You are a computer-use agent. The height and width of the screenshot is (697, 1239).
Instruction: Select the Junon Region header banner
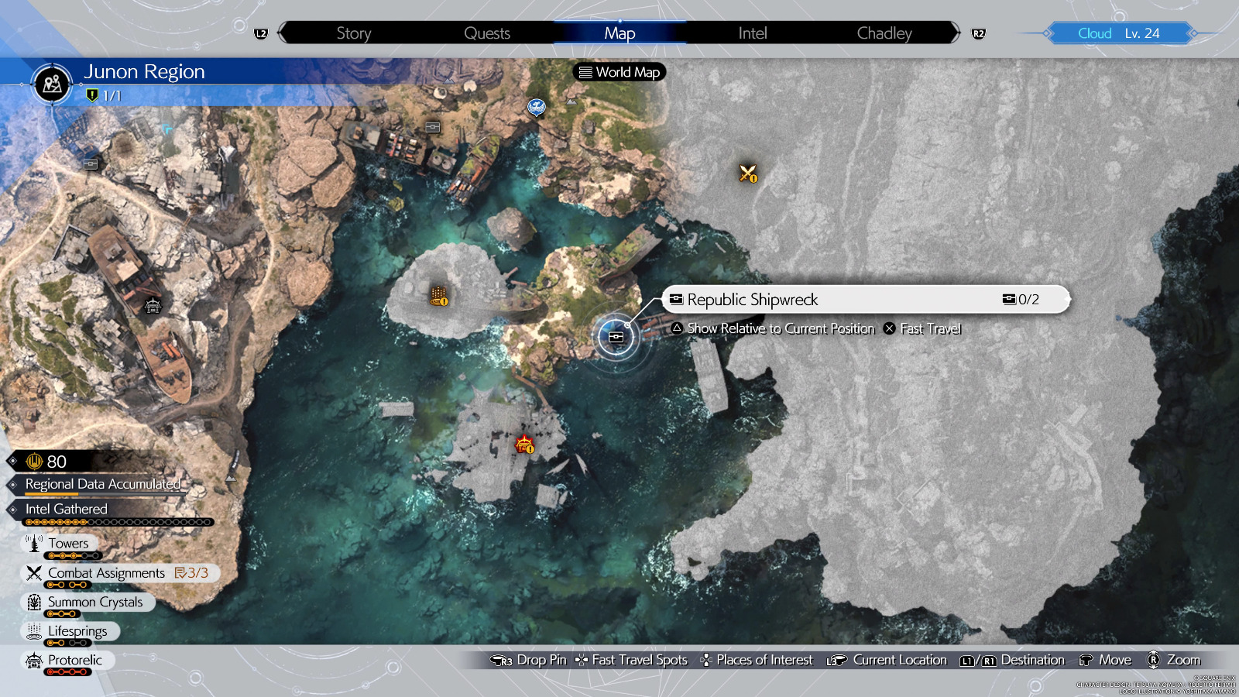pos(144,71)
